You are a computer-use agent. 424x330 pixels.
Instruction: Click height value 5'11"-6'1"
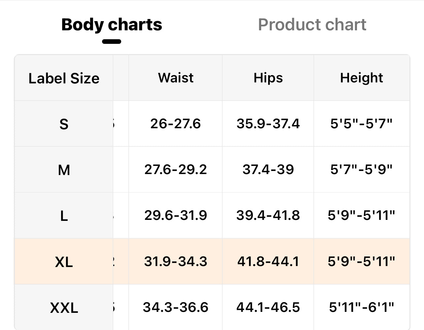362,307
